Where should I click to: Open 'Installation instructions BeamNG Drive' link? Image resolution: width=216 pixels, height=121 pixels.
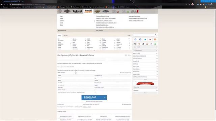click(106, 23)
